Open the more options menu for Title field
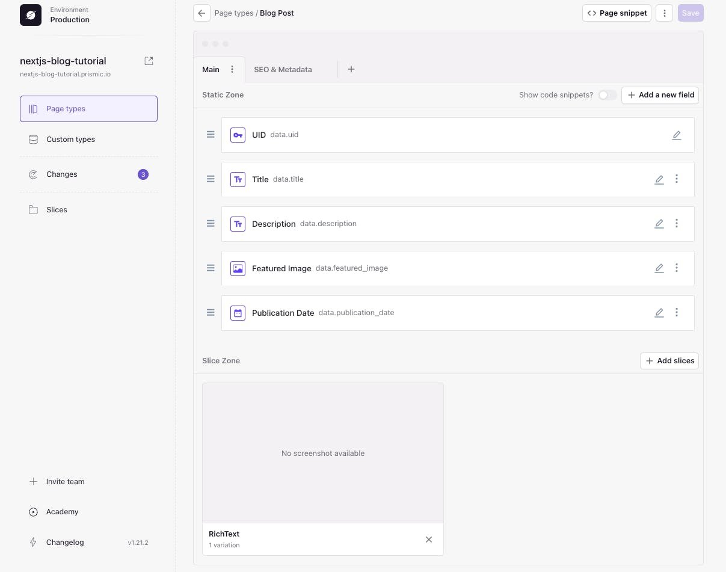Screen dimensions: 726x572 (x=677, y=179)
